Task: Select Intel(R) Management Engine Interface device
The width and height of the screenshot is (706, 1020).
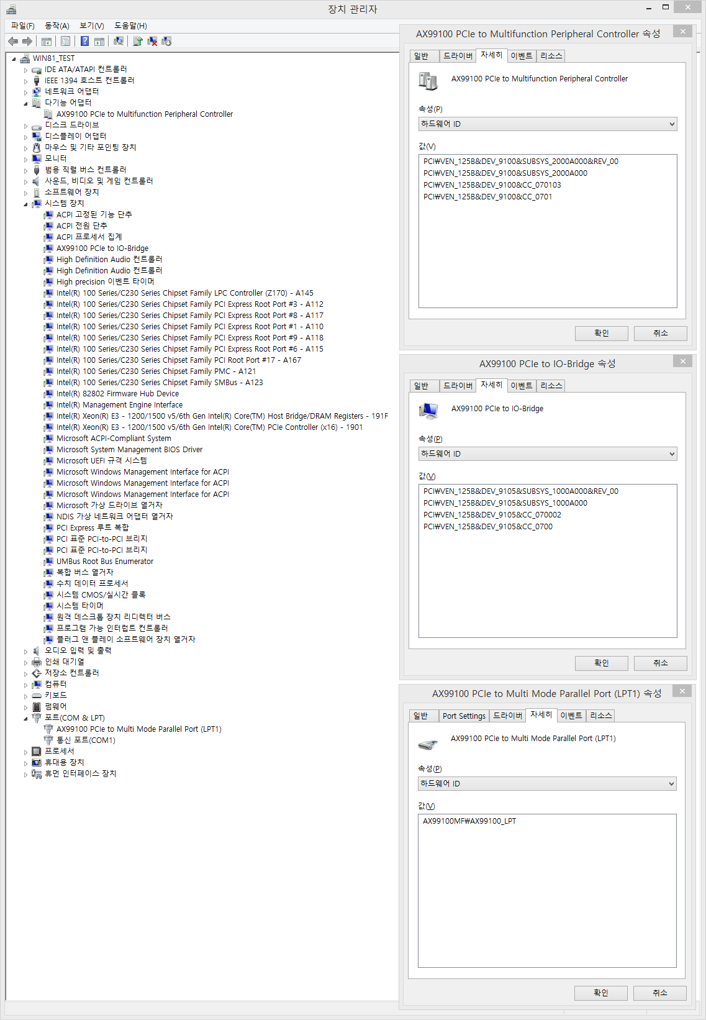Action: [x=119, y=405]
